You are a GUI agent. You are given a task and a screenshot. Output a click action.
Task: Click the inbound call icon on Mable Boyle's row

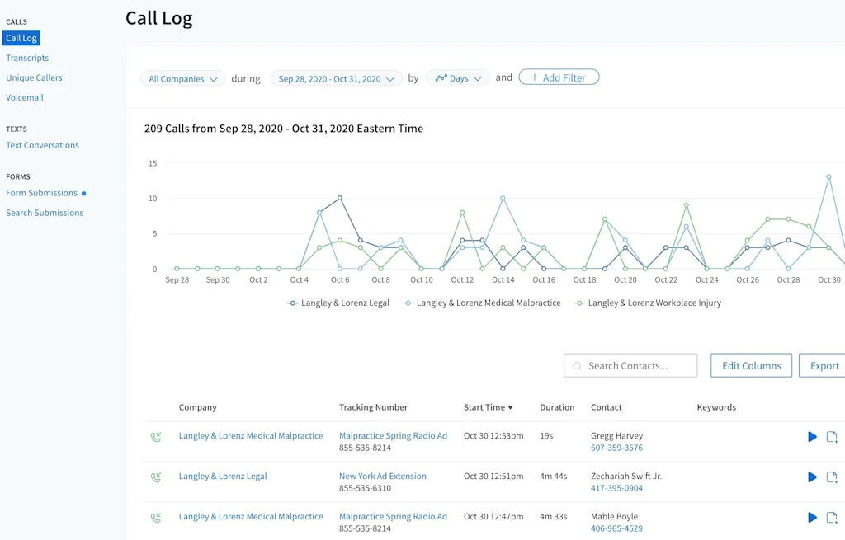156,518
